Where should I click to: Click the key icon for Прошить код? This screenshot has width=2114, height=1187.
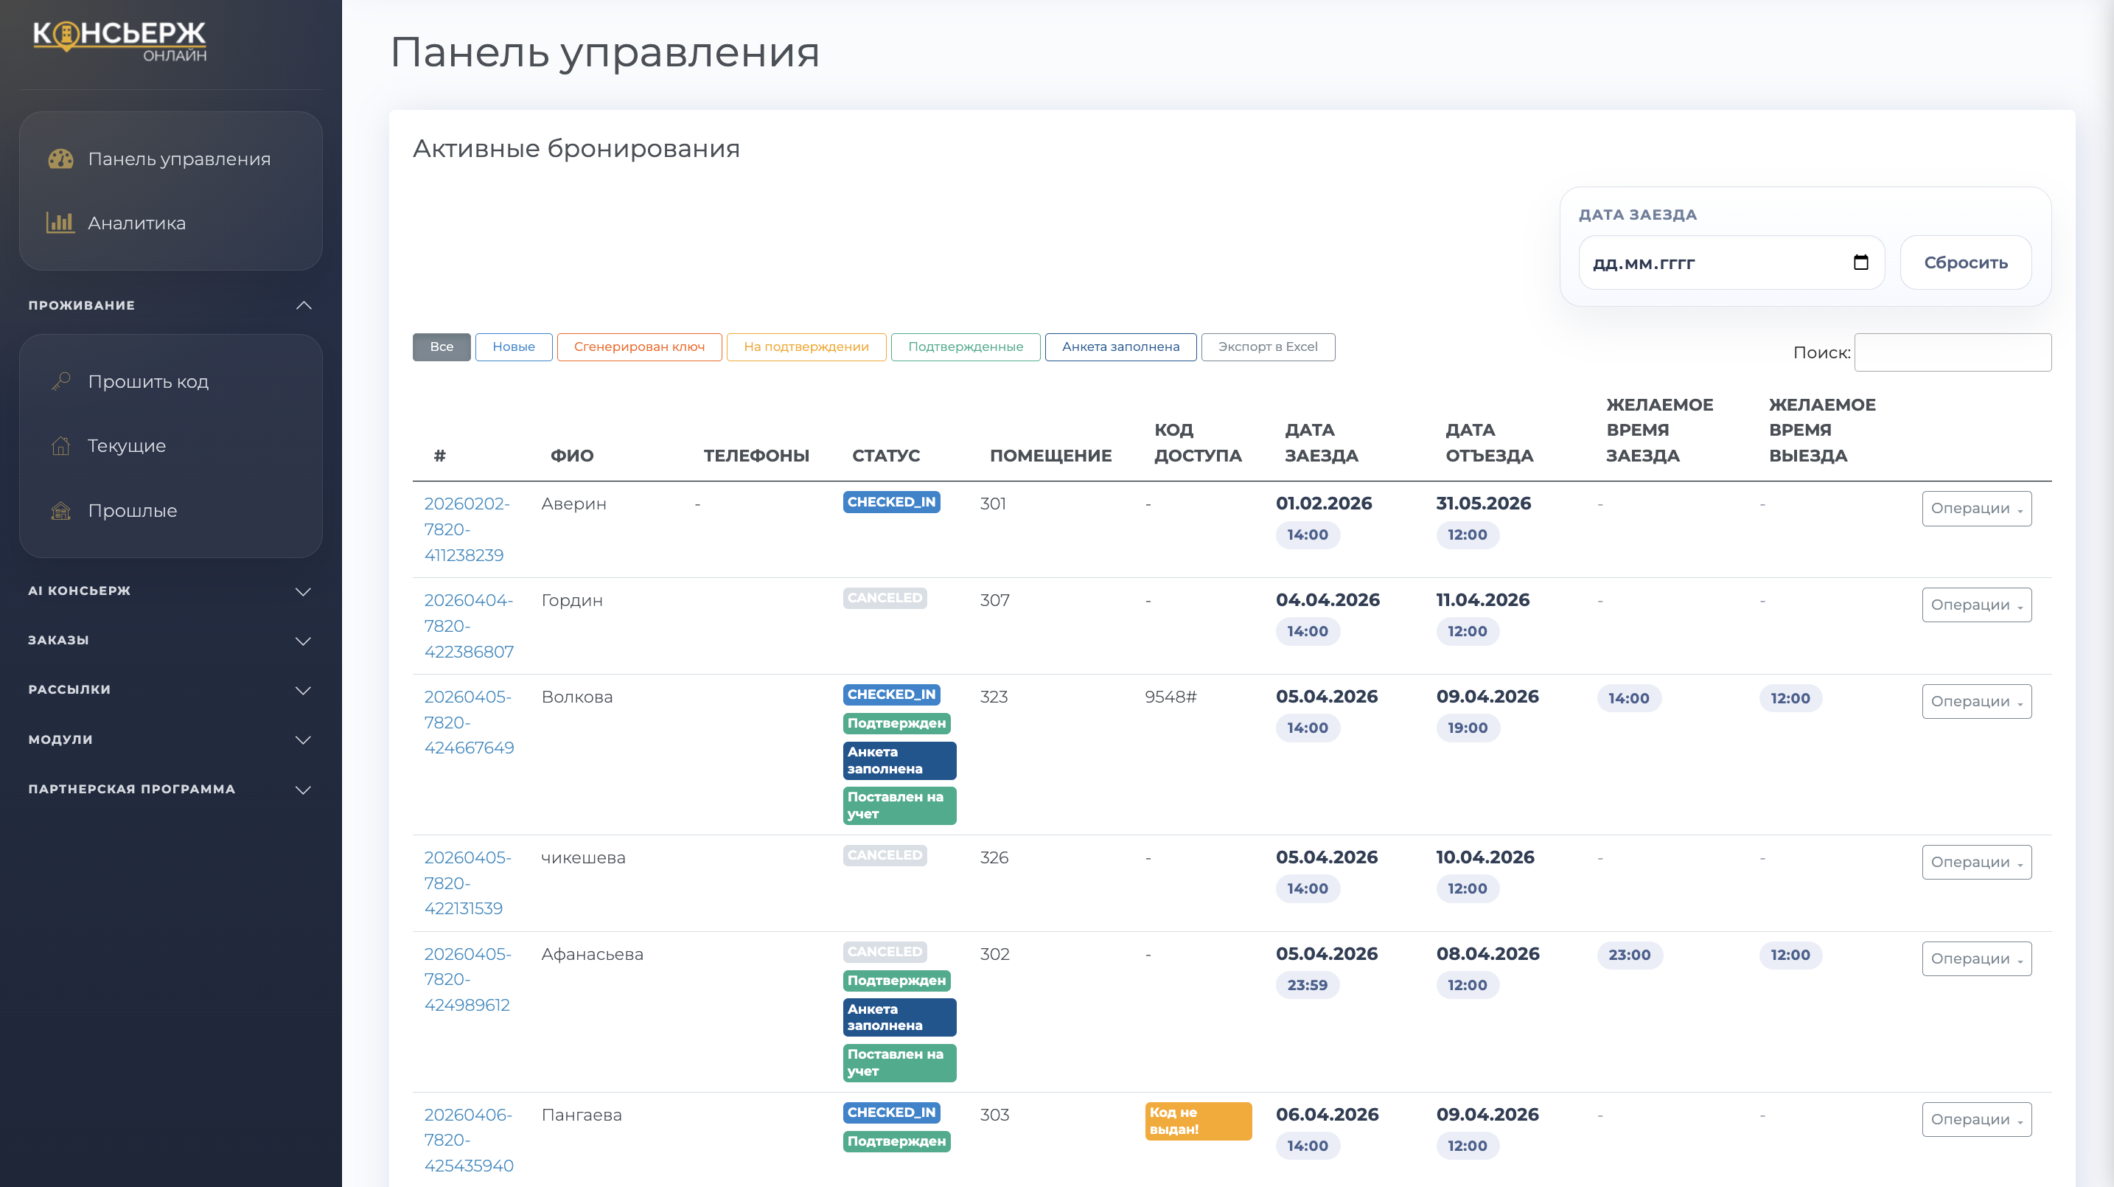pos(60,381)
